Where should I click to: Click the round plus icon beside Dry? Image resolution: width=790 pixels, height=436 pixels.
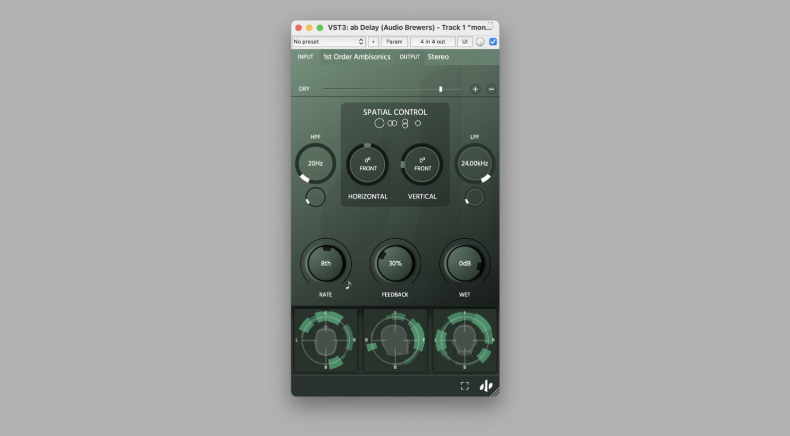tap(475, 89)
